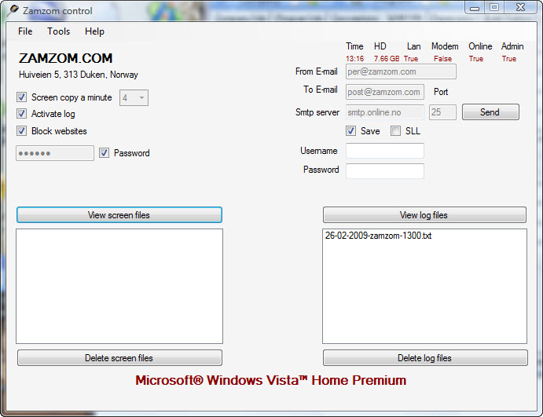Click View screen files button

119,215
